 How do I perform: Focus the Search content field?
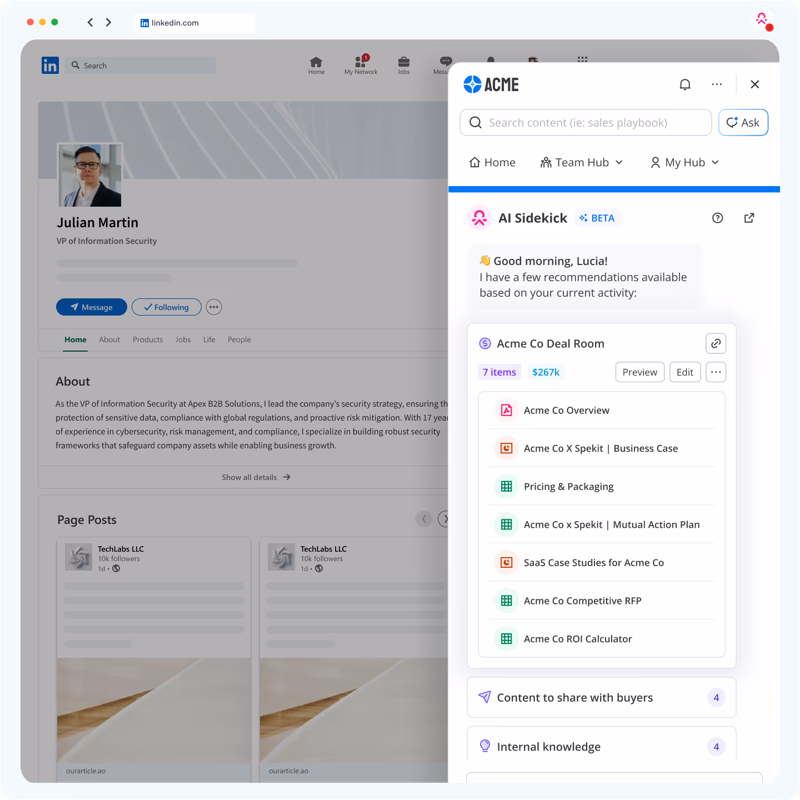pyautogui.click(x=586, y=122)
